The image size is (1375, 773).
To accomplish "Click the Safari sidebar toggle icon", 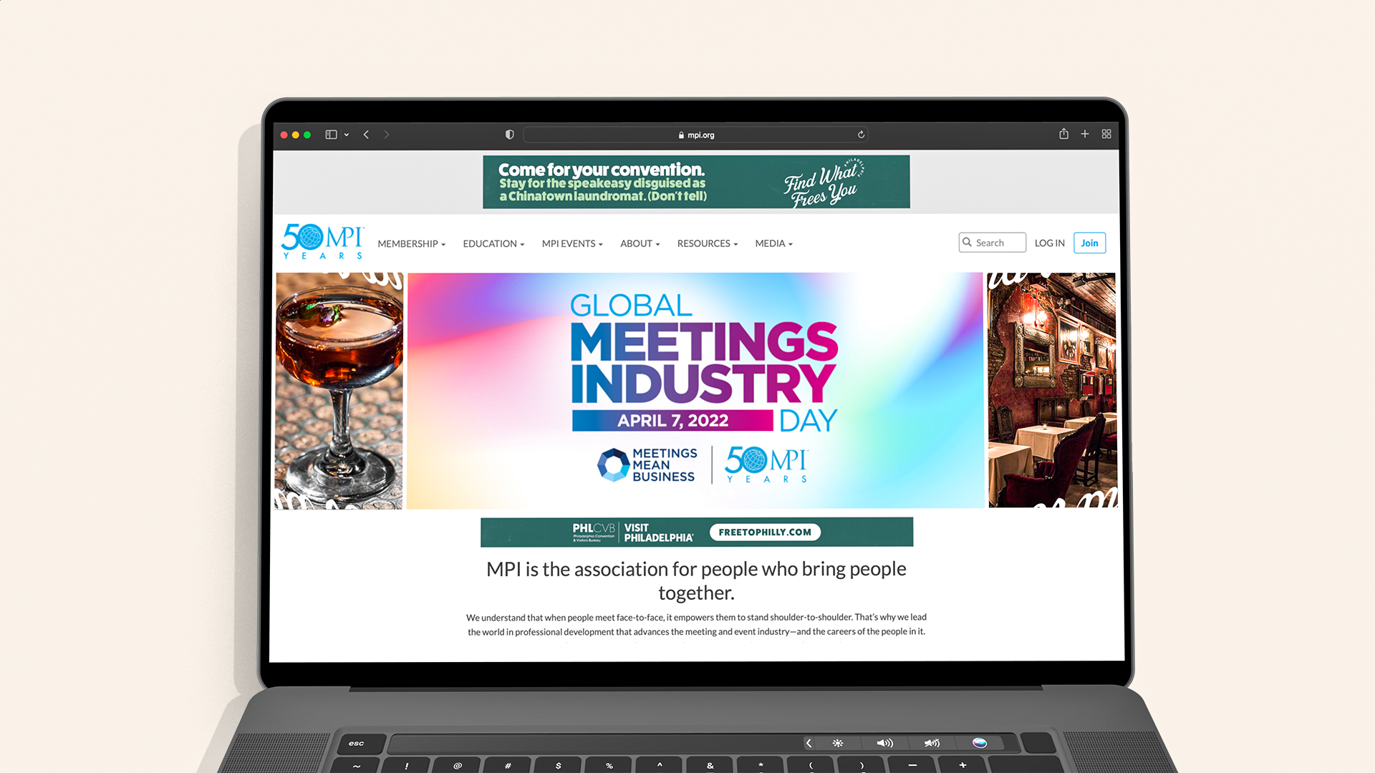I will click(x=331, y=135).
